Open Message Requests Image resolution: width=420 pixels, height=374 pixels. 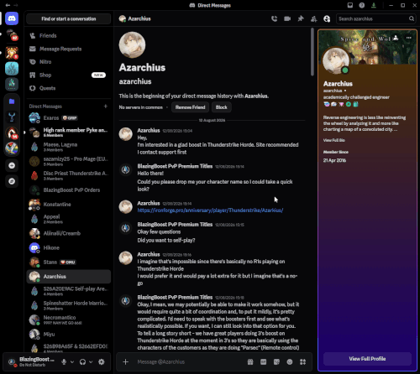pos(69,49)
